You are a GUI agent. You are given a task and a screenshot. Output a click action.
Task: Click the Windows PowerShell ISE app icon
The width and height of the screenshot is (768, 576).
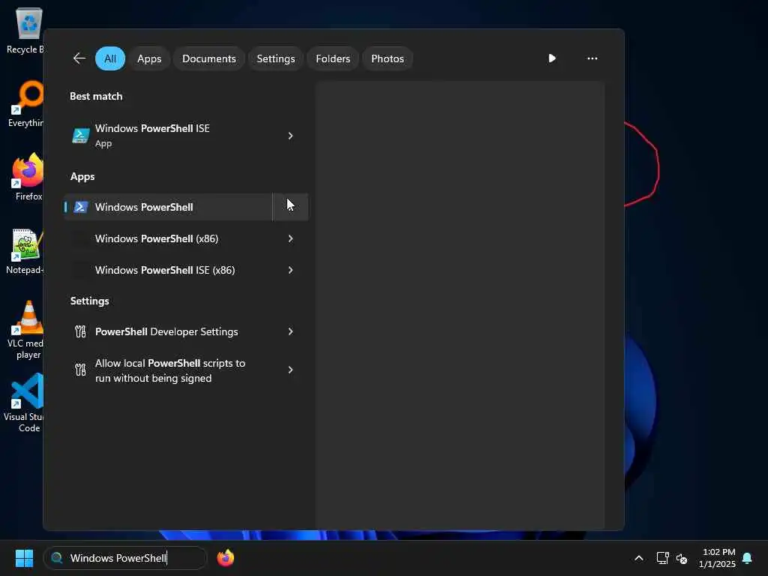[x=81, y=135]
